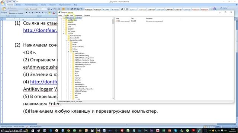Open Edge browser from the taskbar
238x133 pixels.
[x=51, y=130]
